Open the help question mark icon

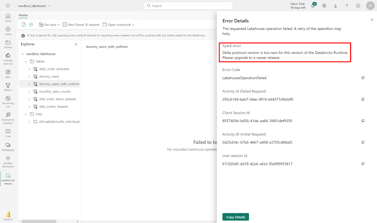[347, 6]
